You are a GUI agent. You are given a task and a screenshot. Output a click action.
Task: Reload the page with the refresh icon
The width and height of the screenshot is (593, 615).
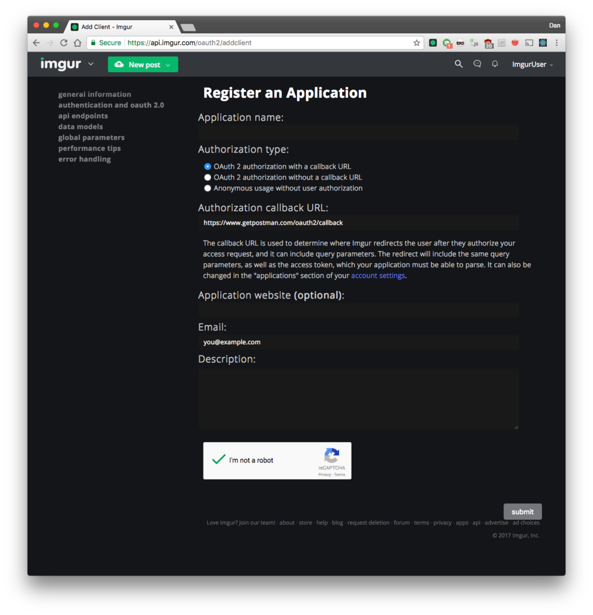click(x=64, y=43)
